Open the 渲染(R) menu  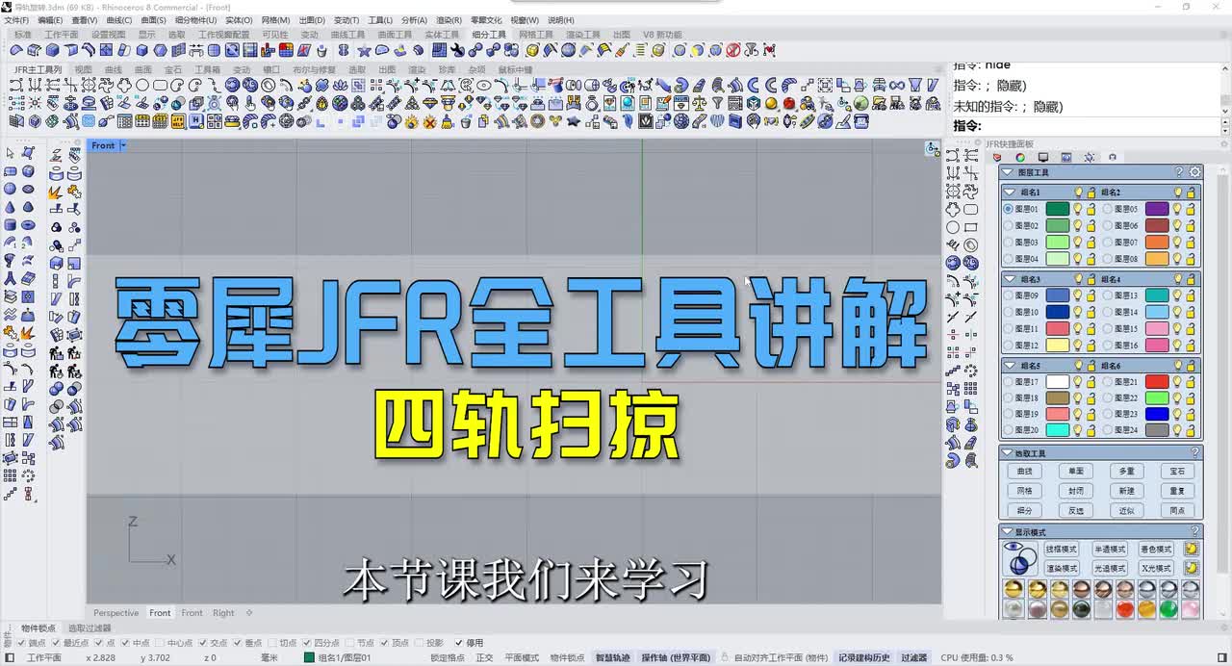pyautogui.click(x=449, y=20)
